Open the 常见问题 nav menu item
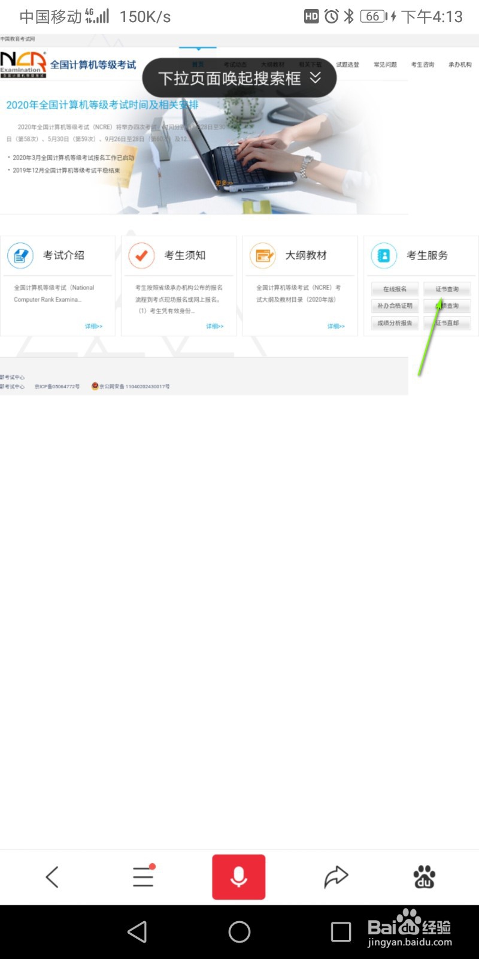The height and width of the screenshot is (959, 479). click(x=385, y=65)
